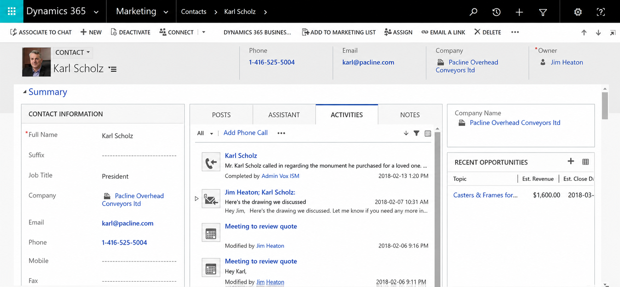Filter activities with the funnel icon
The width and height of the screenshot is (620, 287).
[x=416, y=133]
